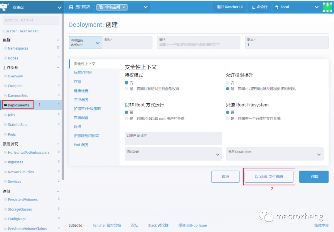Image resolution: width=334 pixels, height=232 pixels.
Task: Collapse the 存储 sidebar group
Action: [x=58, y=191]
